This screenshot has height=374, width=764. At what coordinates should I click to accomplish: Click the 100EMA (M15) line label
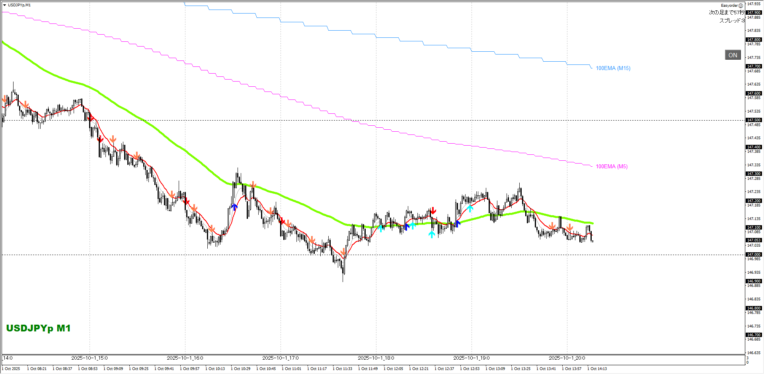pos(613,68)
